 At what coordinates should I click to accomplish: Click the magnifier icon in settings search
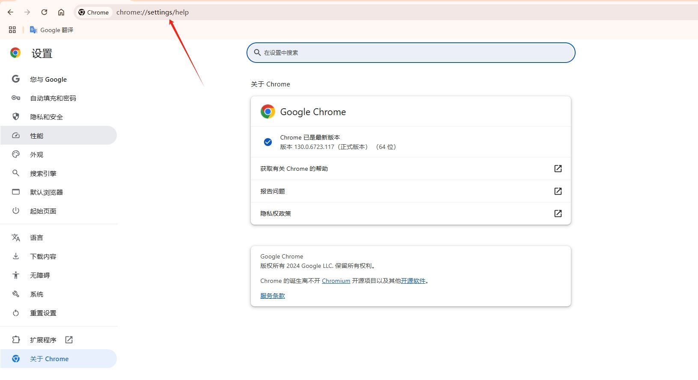(x=257, y=52)
